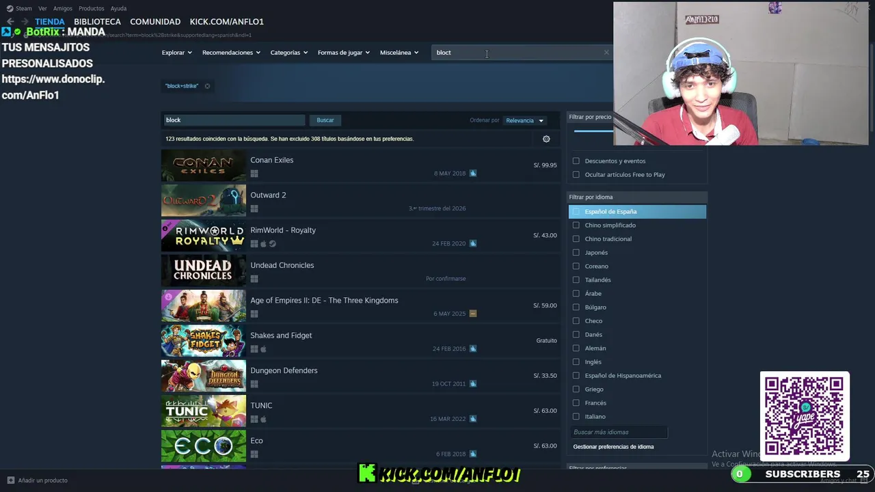Go back using the left arrow
This screenshot has height=492, width=875.
[10, 22]
